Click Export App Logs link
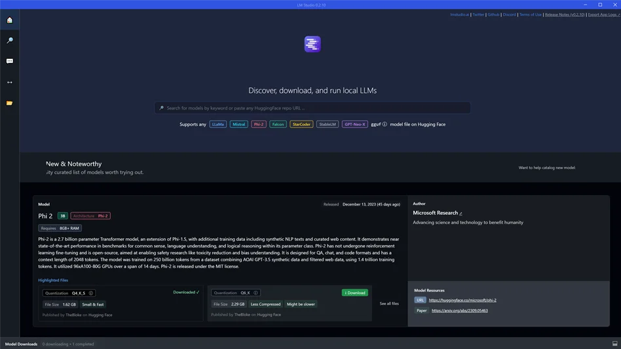The height and width of the screenshot is (349, 621). tap(604, 14)
